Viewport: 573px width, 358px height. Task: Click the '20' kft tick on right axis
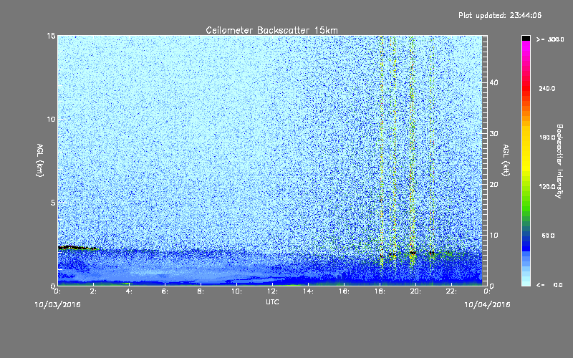[493, 185]
